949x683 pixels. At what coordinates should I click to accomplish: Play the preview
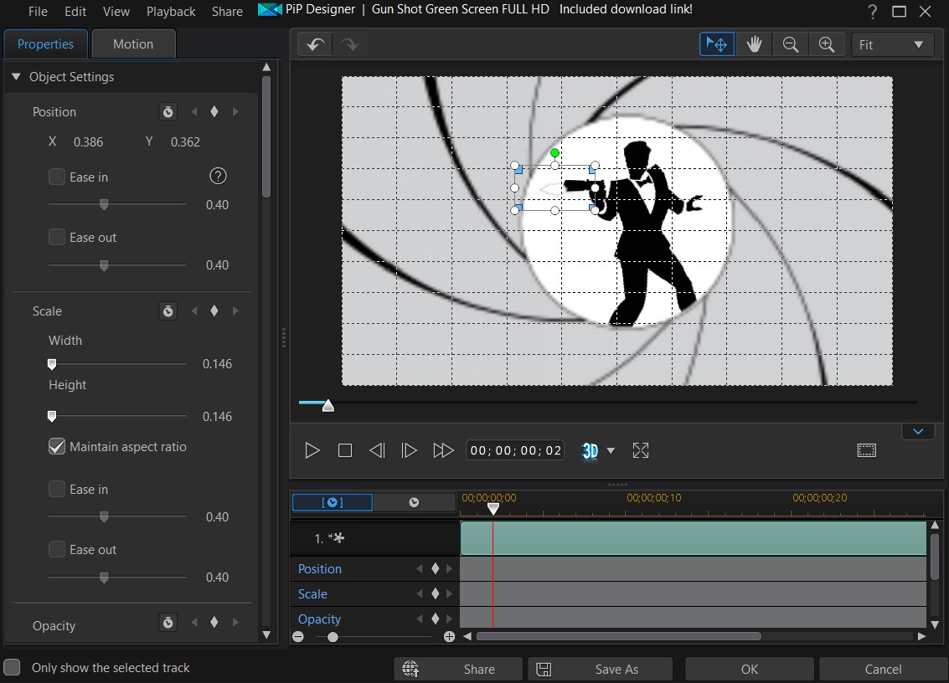tap(312, 450)
